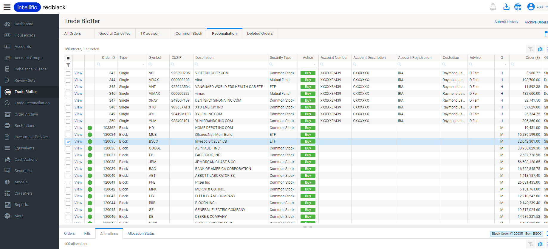Open the TK advisor tab
Viewport: 548px width, 249px height.
150,34
